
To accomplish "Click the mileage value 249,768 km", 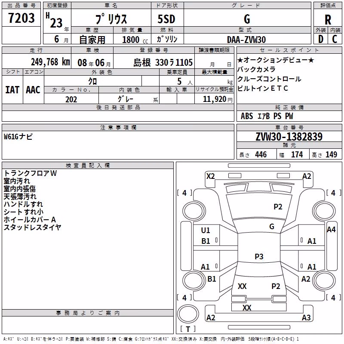I will [50, 62].
